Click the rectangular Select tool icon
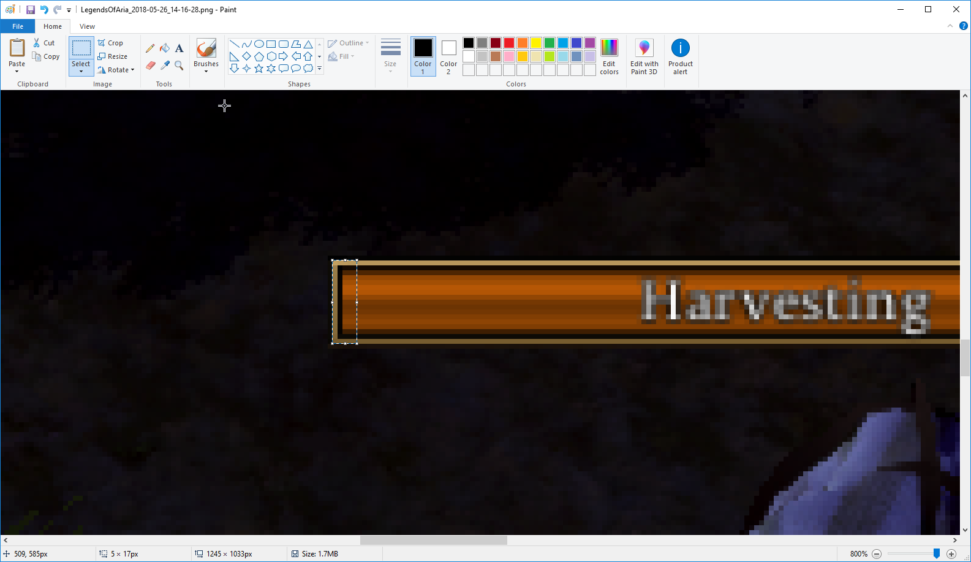 pyautogui.click(x=81, y=48)
